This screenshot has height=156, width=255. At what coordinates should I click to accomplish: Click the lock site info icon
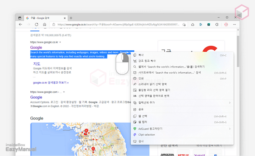54,24
